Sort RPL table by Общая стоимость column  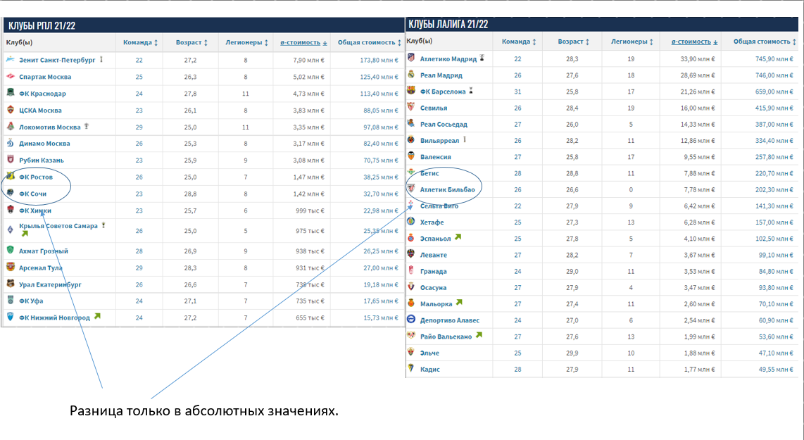click(369, 42)
